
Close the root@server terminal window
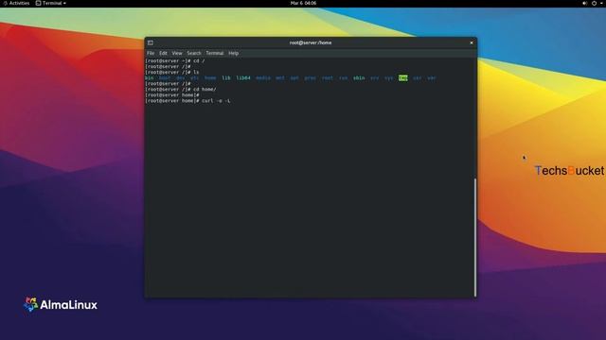472,42
